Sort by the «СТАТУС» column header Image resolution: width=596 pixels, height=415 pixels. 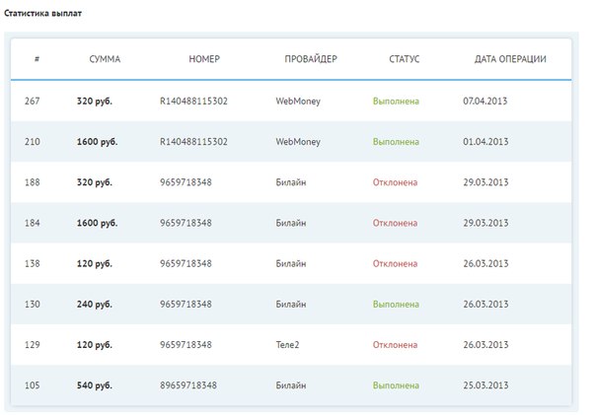(405, 59)
